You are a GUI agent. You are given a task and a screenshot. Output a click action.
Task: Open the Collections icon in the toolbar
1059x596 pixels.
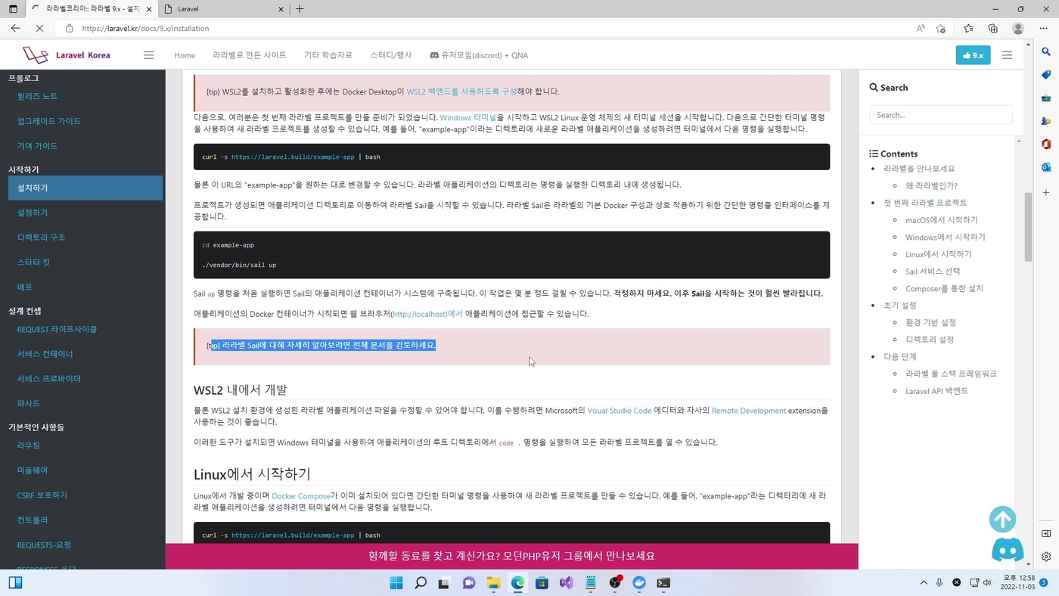[993, 28]
